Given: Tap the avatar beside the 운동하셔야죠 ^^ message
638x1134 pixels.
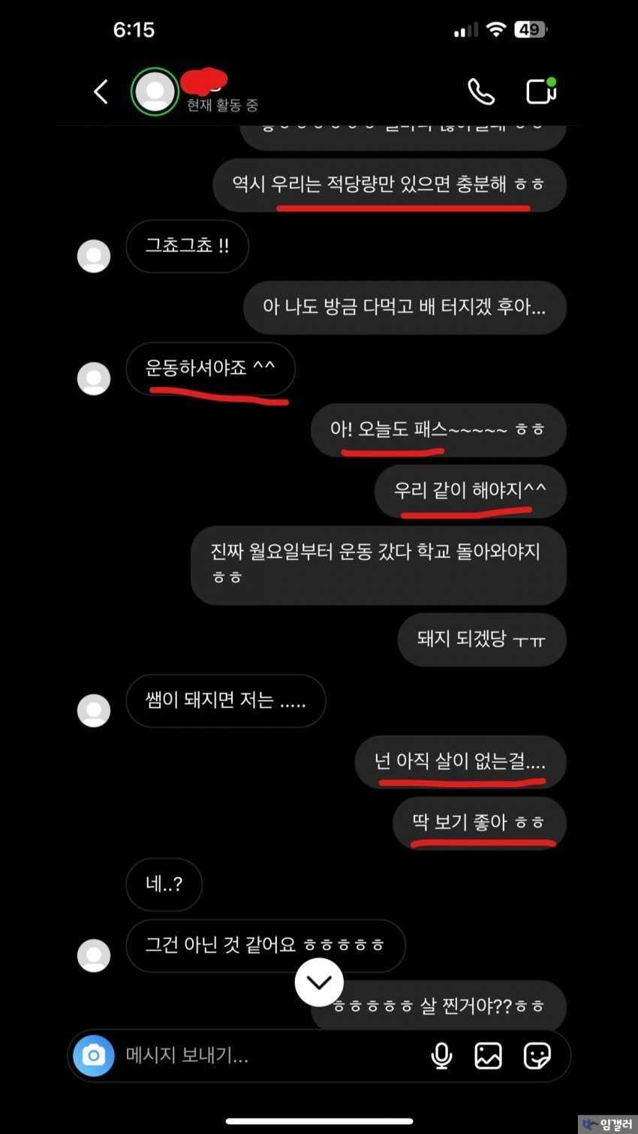Looking at the screenshot, I should 94,378.
